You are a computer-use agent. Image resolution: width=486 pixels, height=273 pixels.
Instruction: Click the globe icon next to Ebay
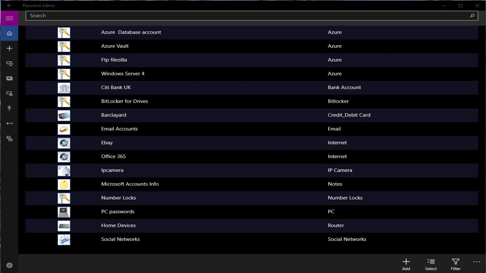point(64,143)
